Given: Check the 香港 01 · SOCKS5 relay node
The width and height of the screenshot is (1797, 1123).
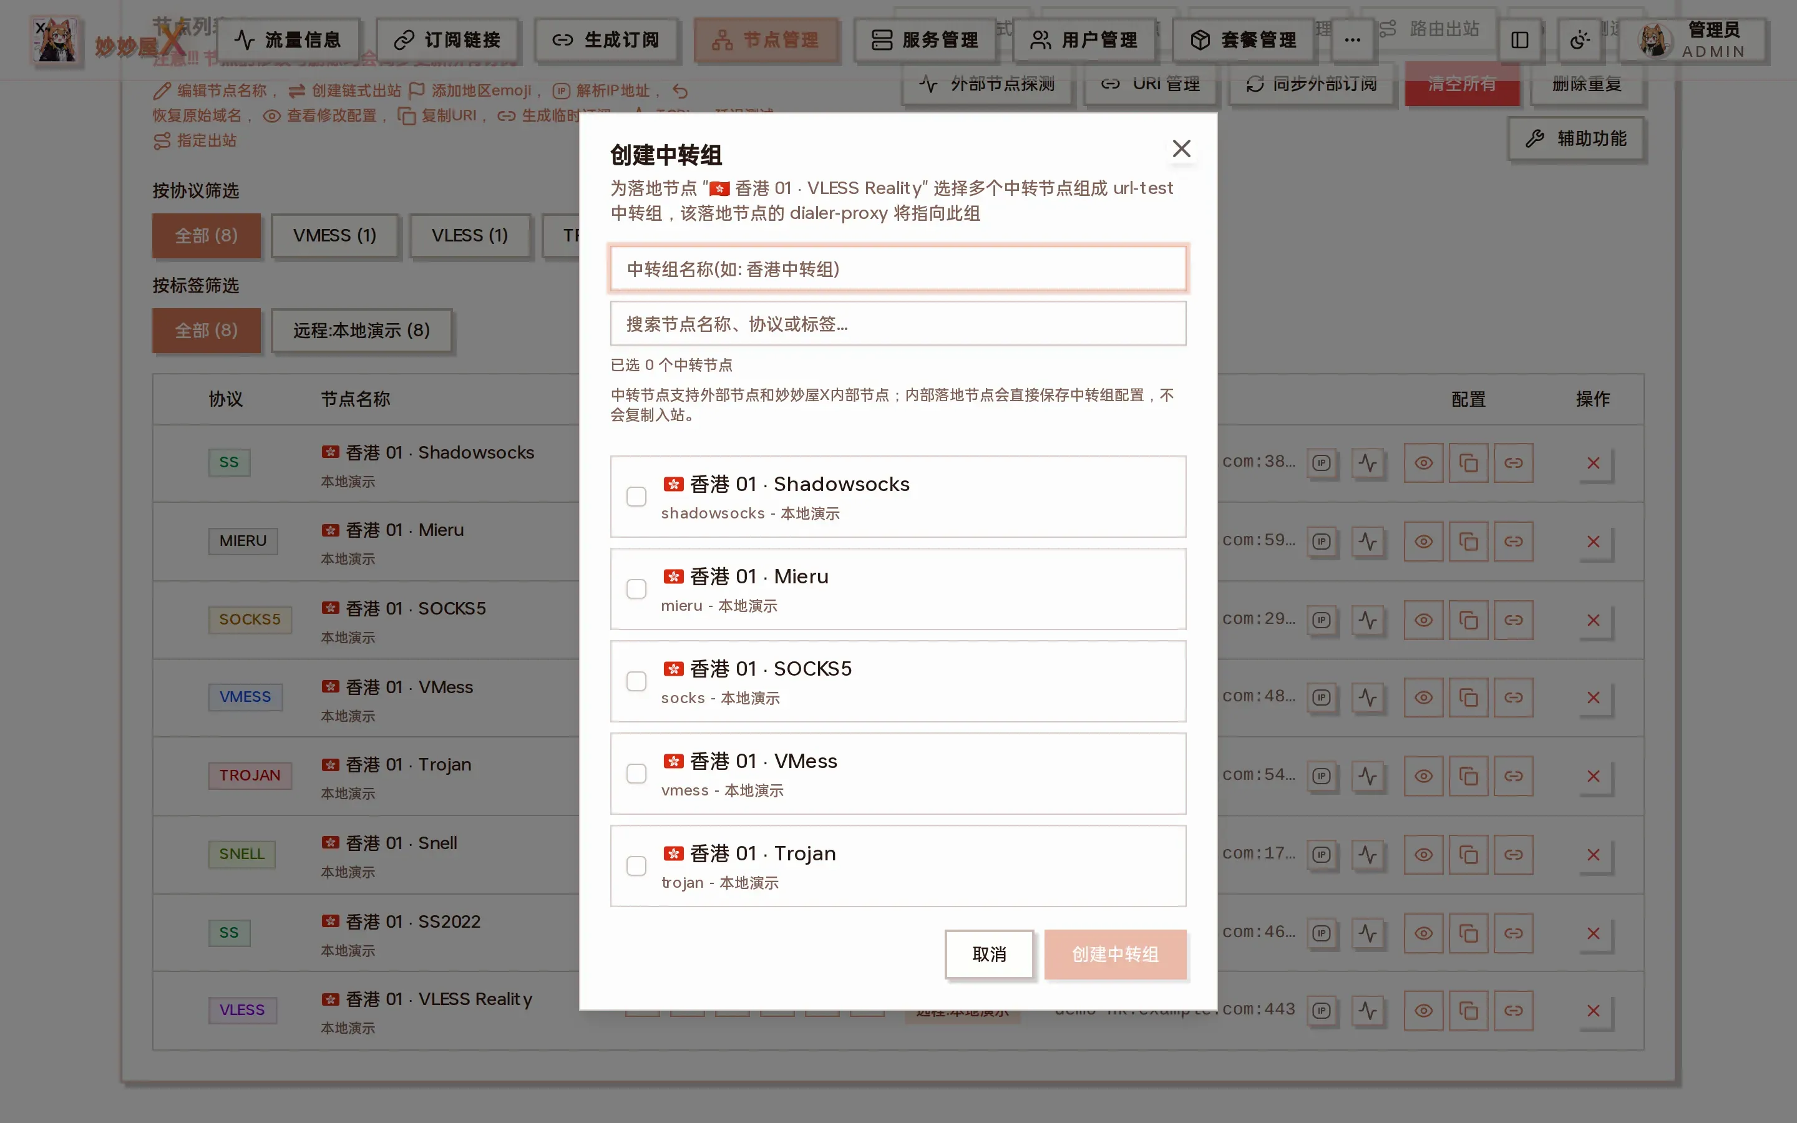Looking at the screenshot, I should click(636, 681).
